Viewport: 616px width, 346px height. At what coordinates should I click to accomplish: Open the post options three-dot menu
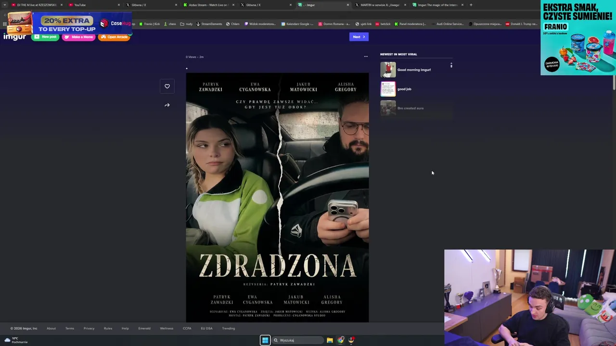click(x=366, y=57)
